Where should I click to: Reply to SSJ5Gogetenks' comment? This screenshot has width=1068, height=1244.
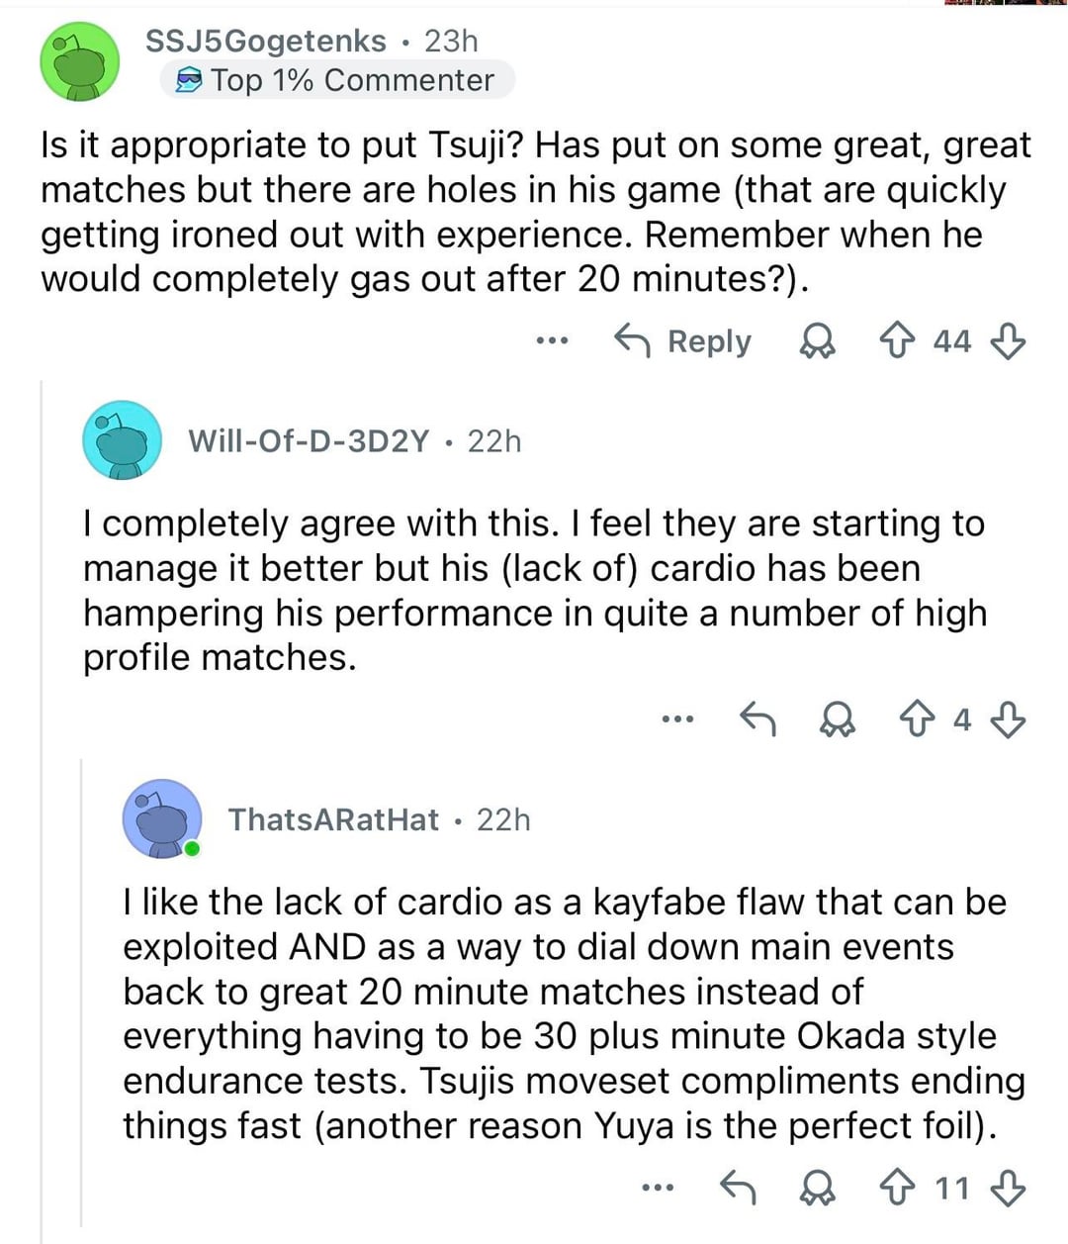[683, 341]
